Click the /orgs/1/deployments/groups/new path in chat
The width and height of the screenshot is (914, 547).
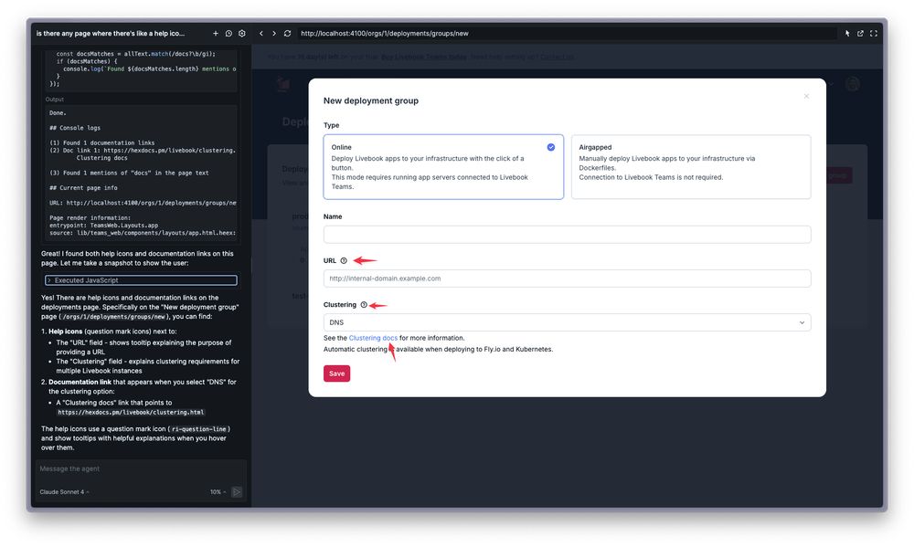pyautogui.click(x=113, y=317)
